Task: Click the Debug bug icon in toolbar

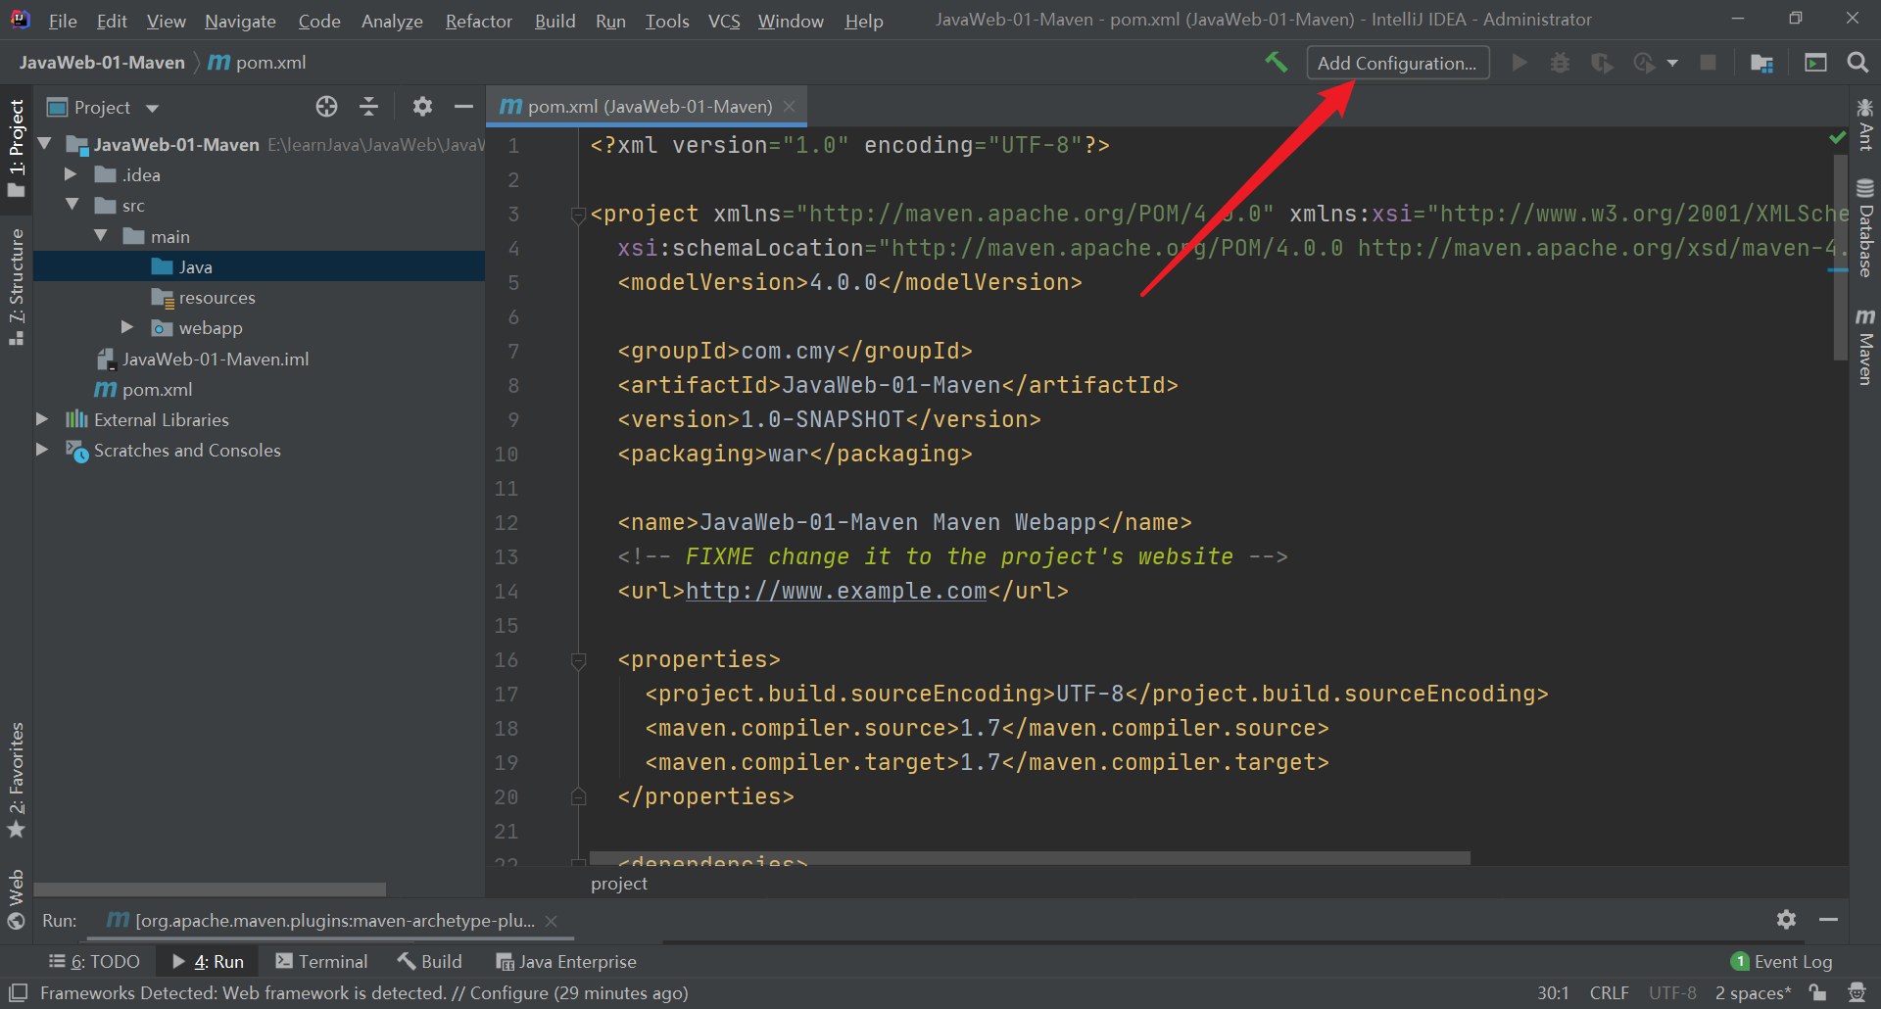Action: click(x=1560, y=63)
